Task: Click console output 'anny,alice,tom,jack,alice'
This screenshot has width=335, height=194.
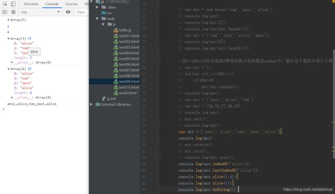Action: tap(32, 104)
